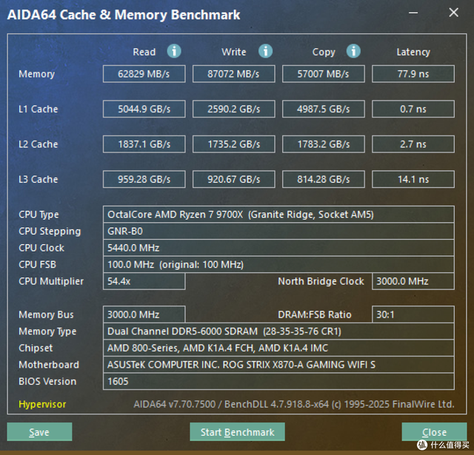
Task: Select L2 Cache write 1735.2 GB/s
Action: [234, 144]
